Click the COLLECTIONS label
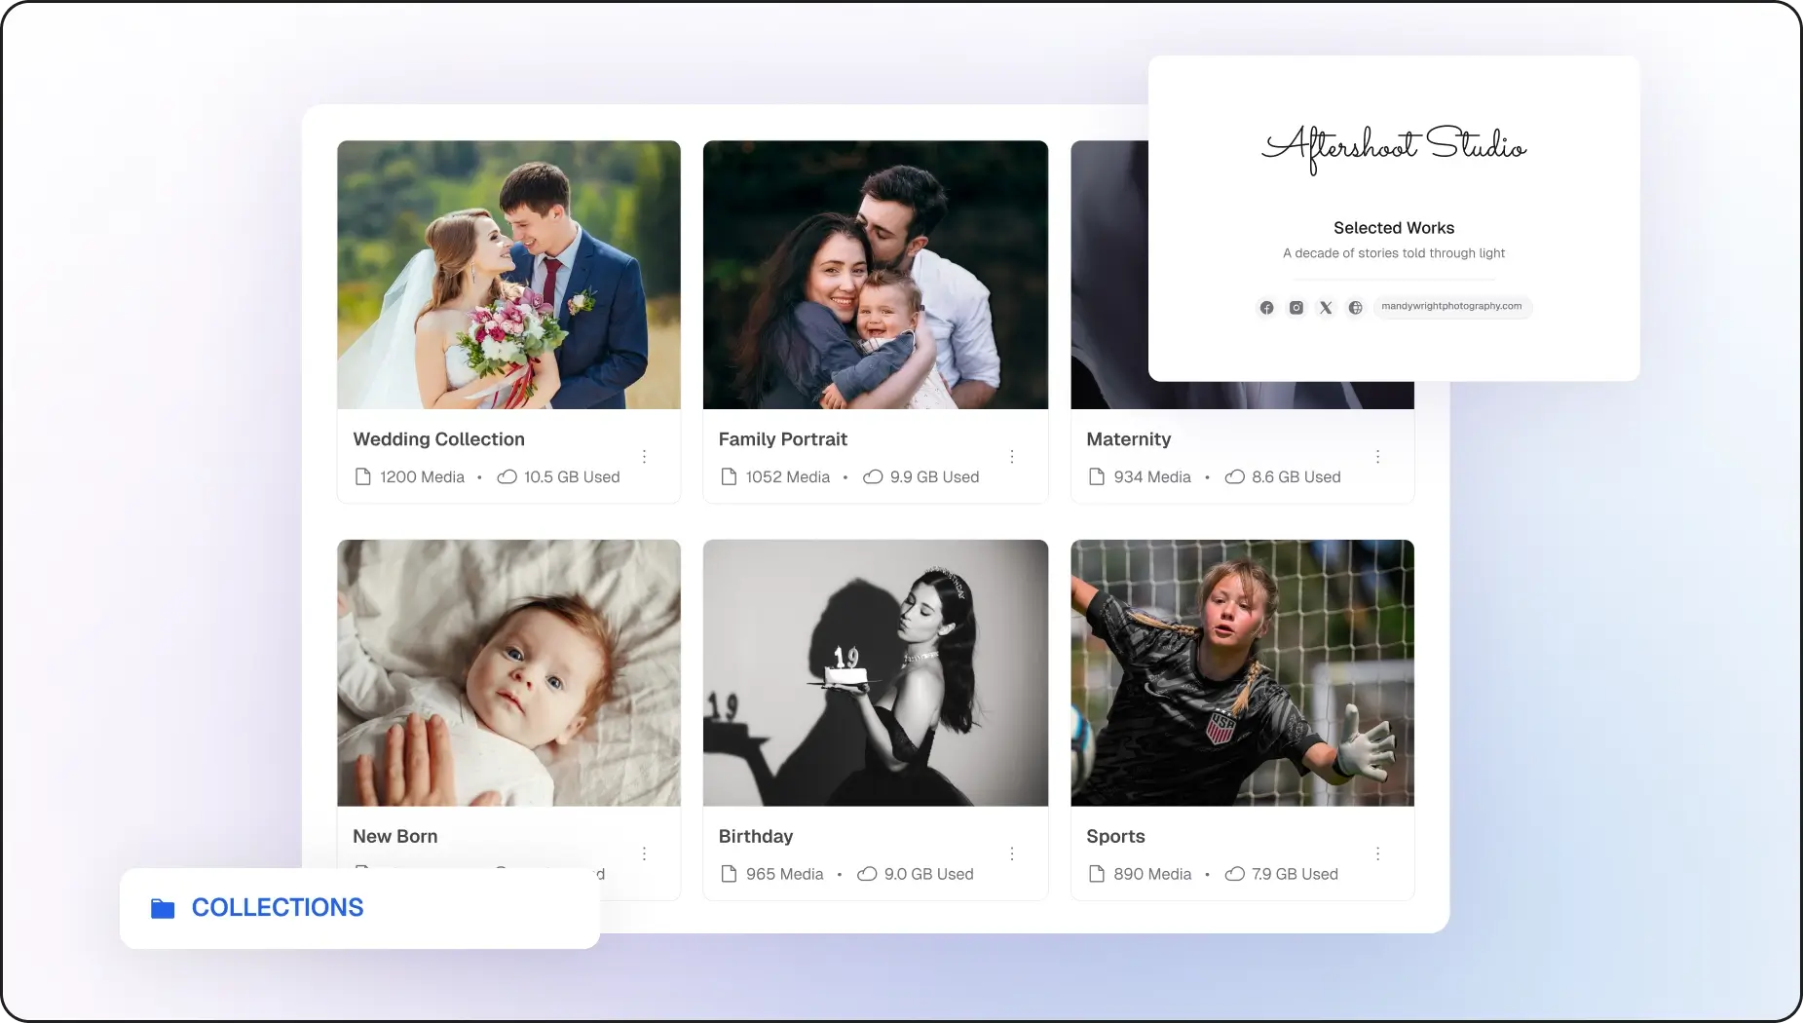The height and width of the screenshot is (1023, 1803). (x=278, y=908)
